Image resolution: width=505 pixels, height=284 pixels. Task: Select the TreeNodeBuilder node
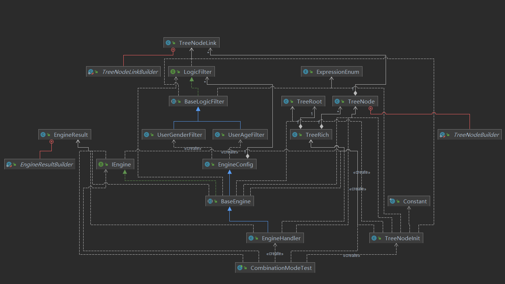click(x=470, y=135)
